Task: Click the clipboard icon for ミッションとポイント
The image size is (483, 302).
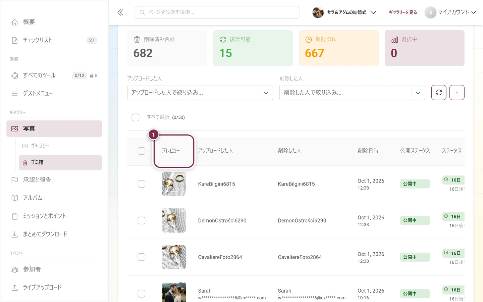Action: (15, 216)
